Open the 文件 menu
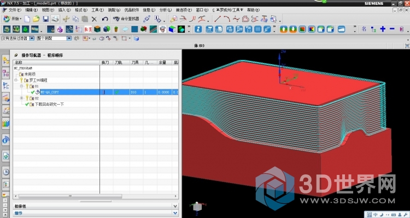The width and height of the screenshot is (410, 218). 11,10
